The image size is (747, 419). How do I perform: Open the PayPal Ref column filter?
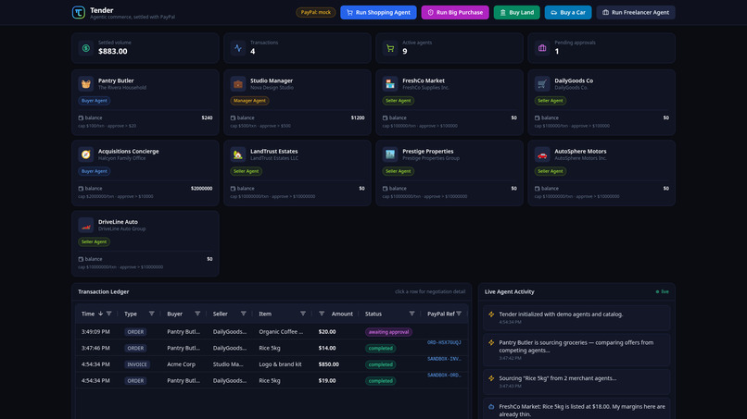[x=459, y=314]
